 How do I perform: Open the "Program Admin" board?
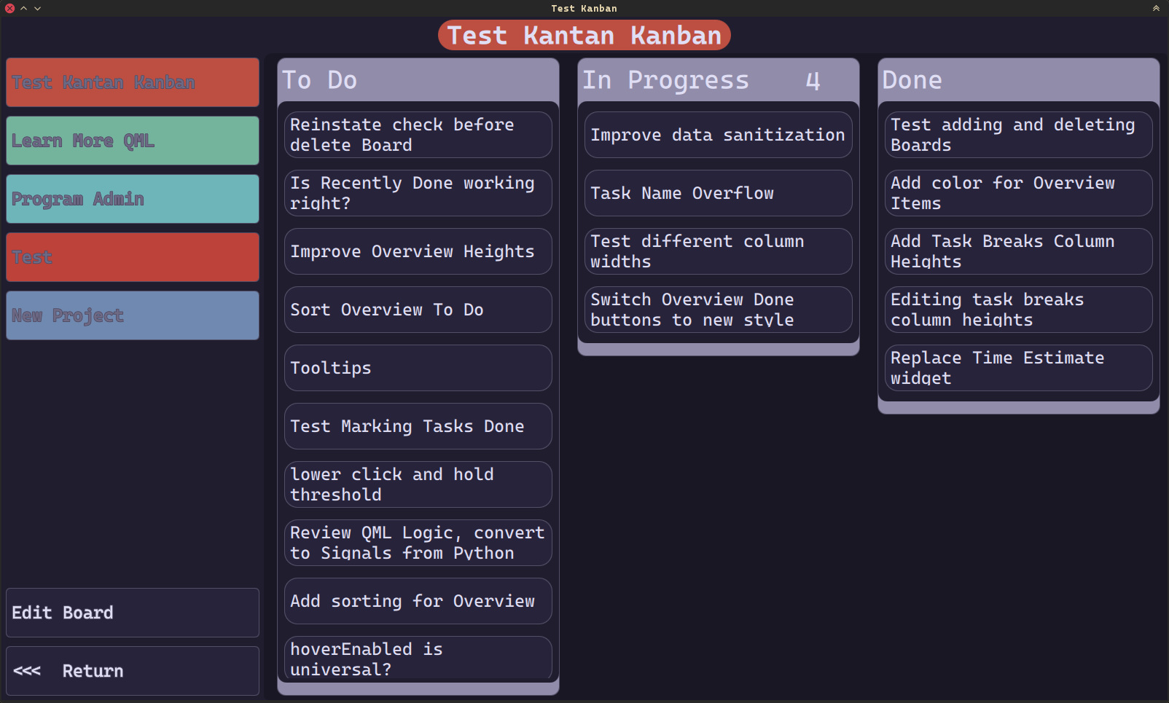(132, 198)
